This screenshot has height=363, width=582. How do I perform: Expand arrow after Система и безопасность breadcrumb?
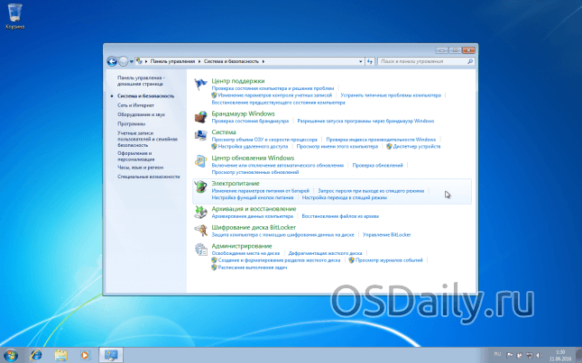click(263, 61)
